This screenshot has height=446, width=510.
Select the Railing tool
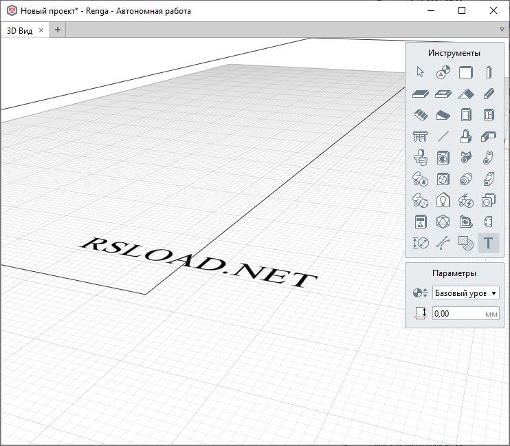tap(421, 136)
